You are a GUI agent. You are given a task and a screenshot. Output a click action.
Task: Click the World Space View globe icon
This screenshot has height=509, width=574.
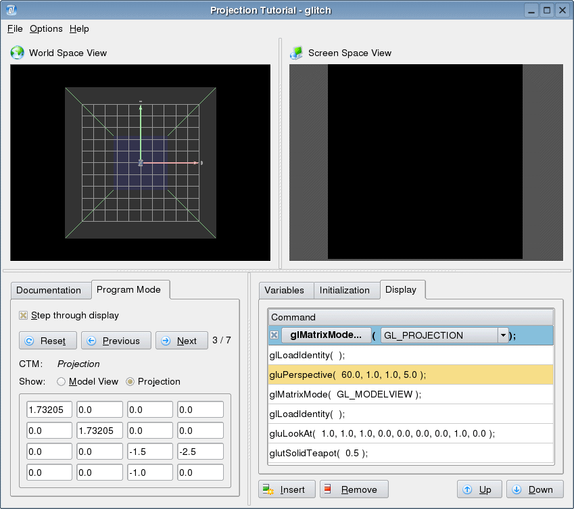coord(18,53)
